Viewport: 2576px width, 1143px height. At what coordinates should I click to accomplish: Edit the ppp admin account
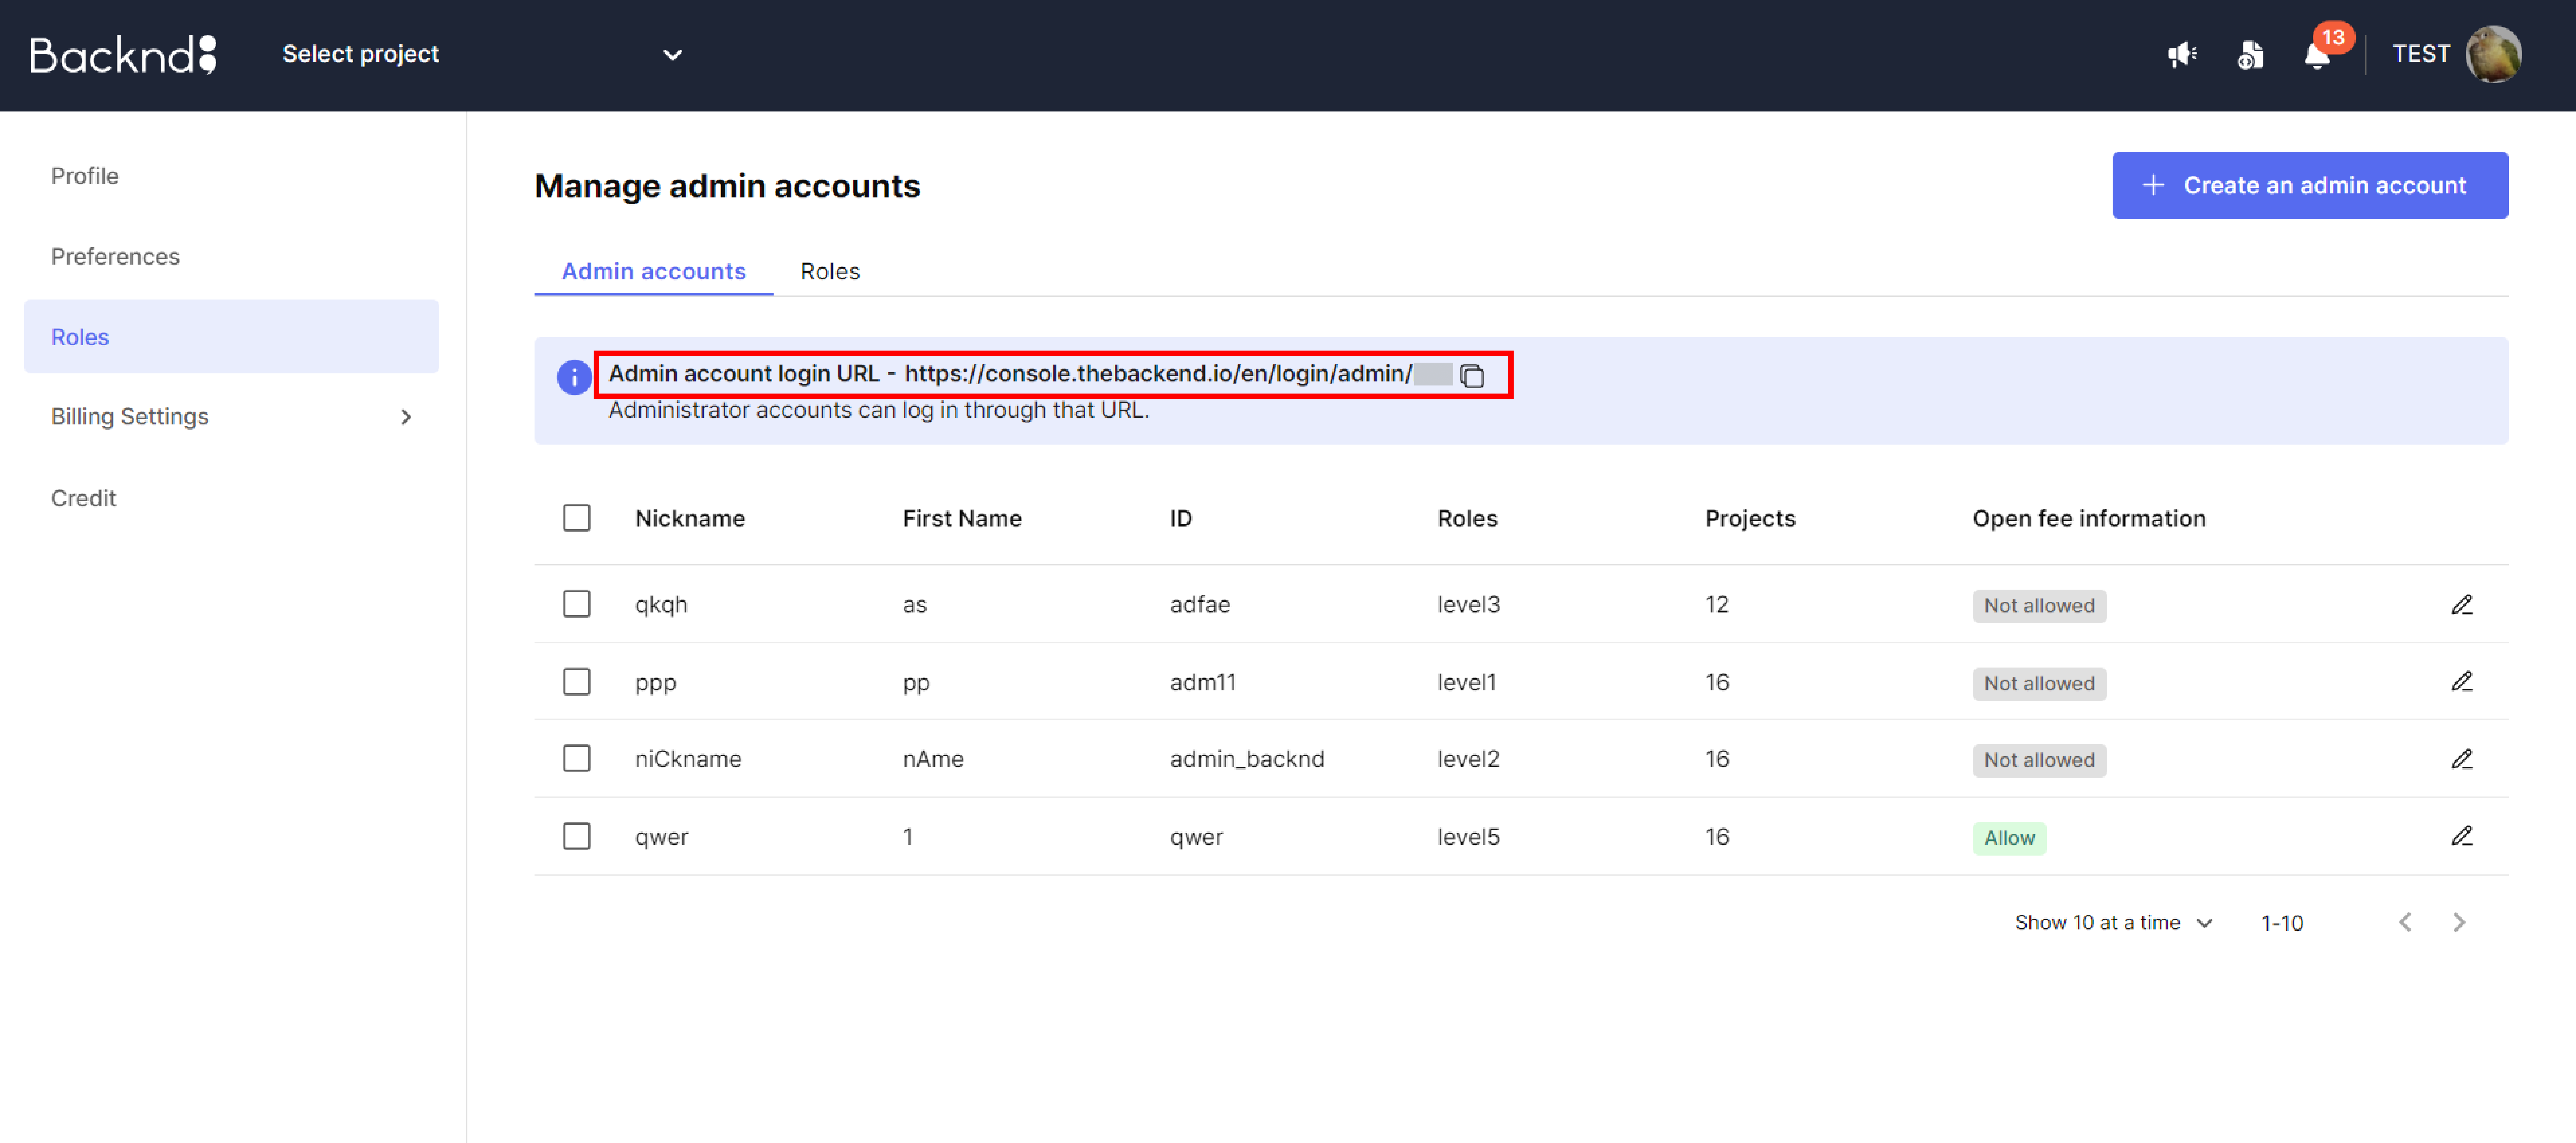(x=2462, y=682)
